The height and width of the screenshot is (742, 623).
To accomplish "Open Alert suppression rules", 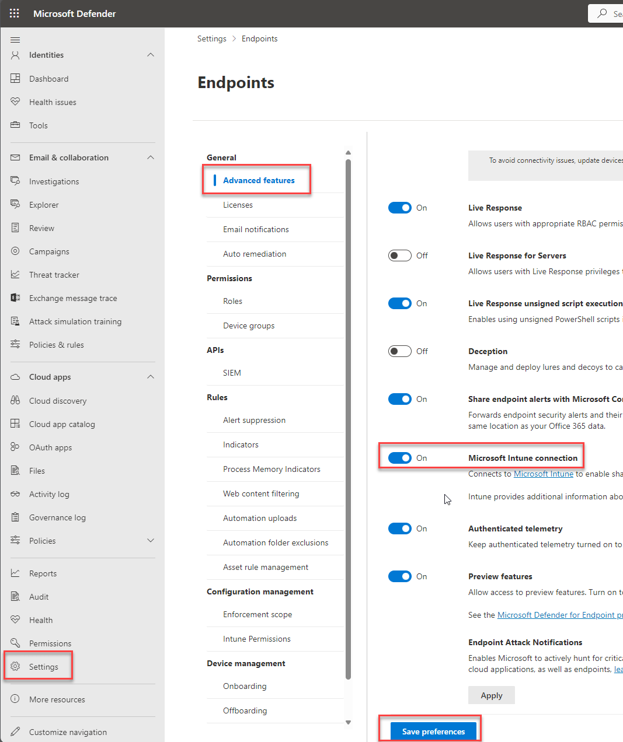I will [254, 420].
